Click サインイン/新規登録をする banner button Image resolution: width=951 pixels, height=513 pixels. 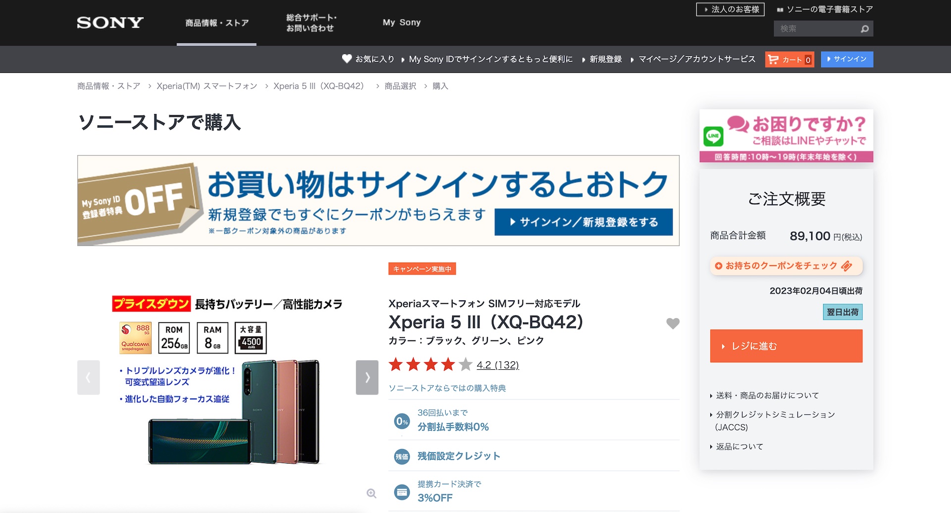pos(583,222)
